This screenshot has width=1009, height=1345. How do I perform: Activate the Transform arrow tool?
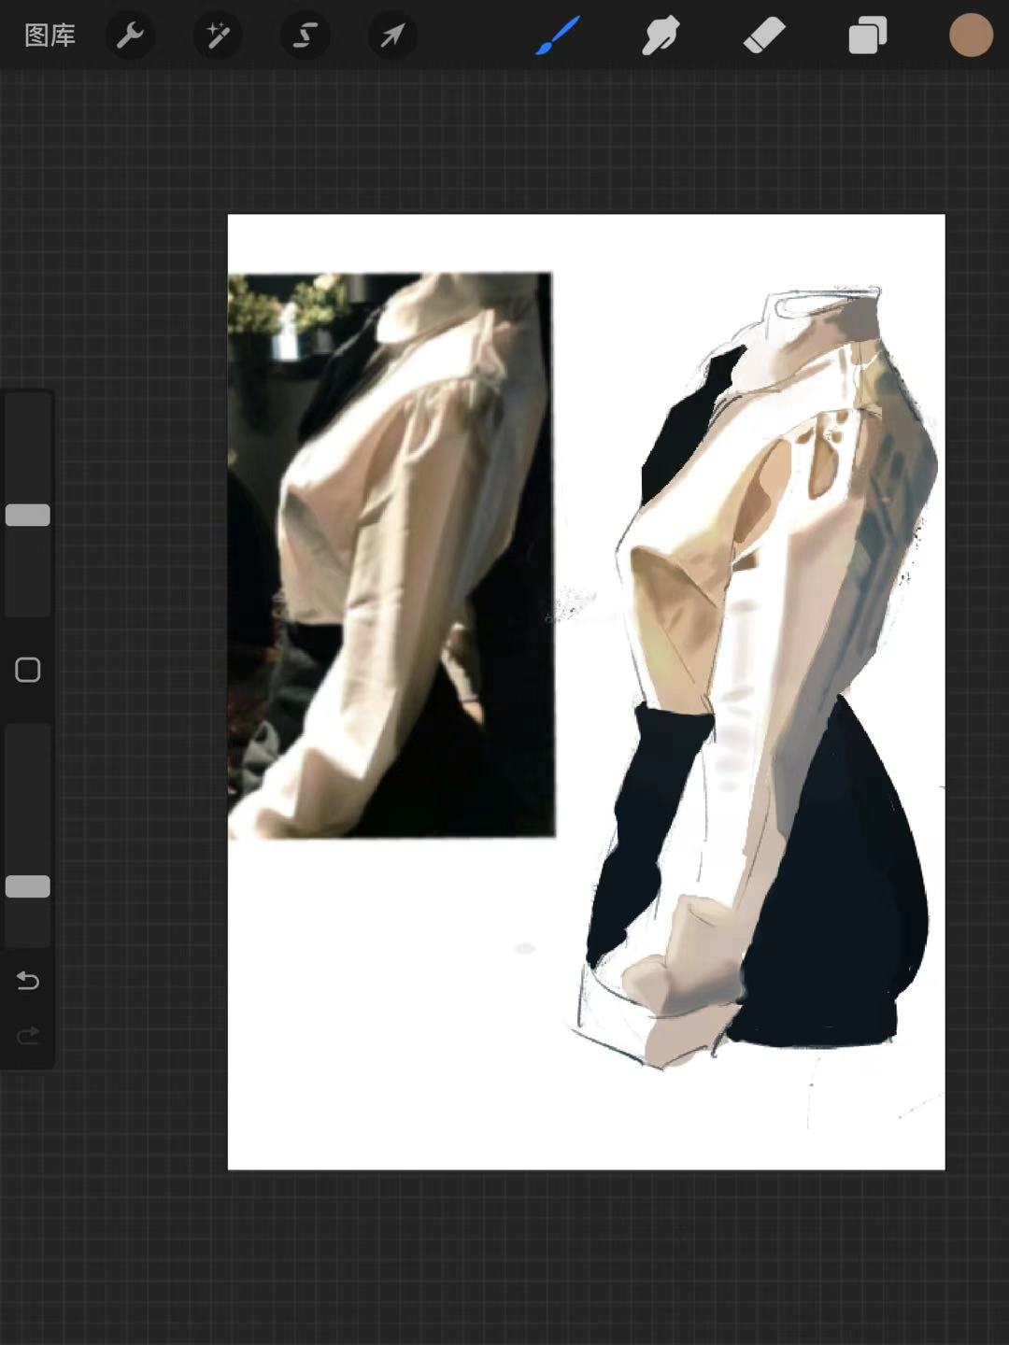point(392,35)
